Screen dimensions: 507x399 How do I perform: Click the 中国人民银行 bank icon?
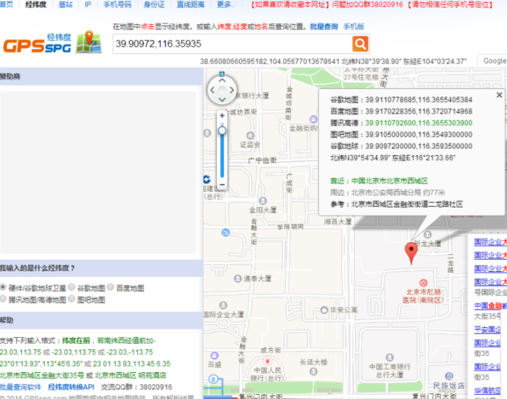click(267, 361)
